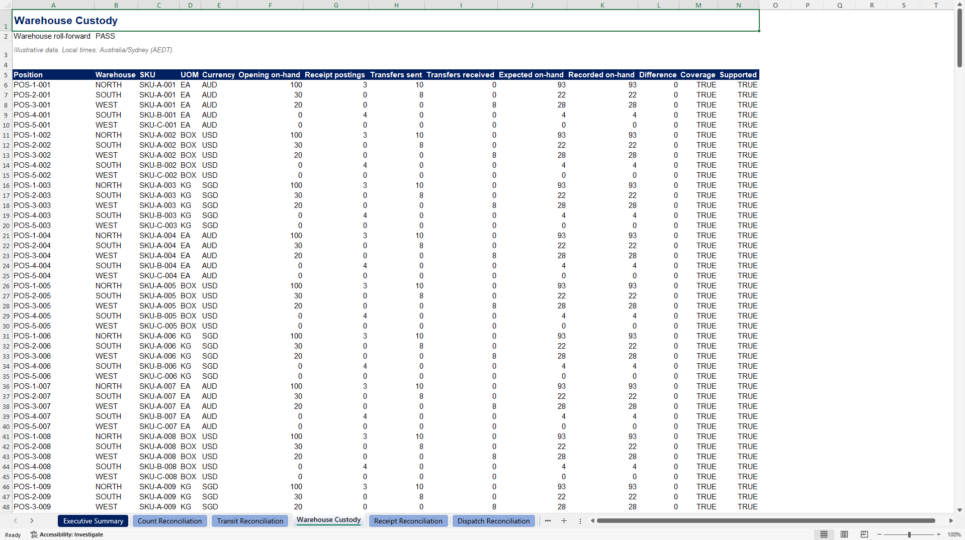Click the illustrative data note cell
The width and height of the screenshot is (965, 540).
point(94,50)
